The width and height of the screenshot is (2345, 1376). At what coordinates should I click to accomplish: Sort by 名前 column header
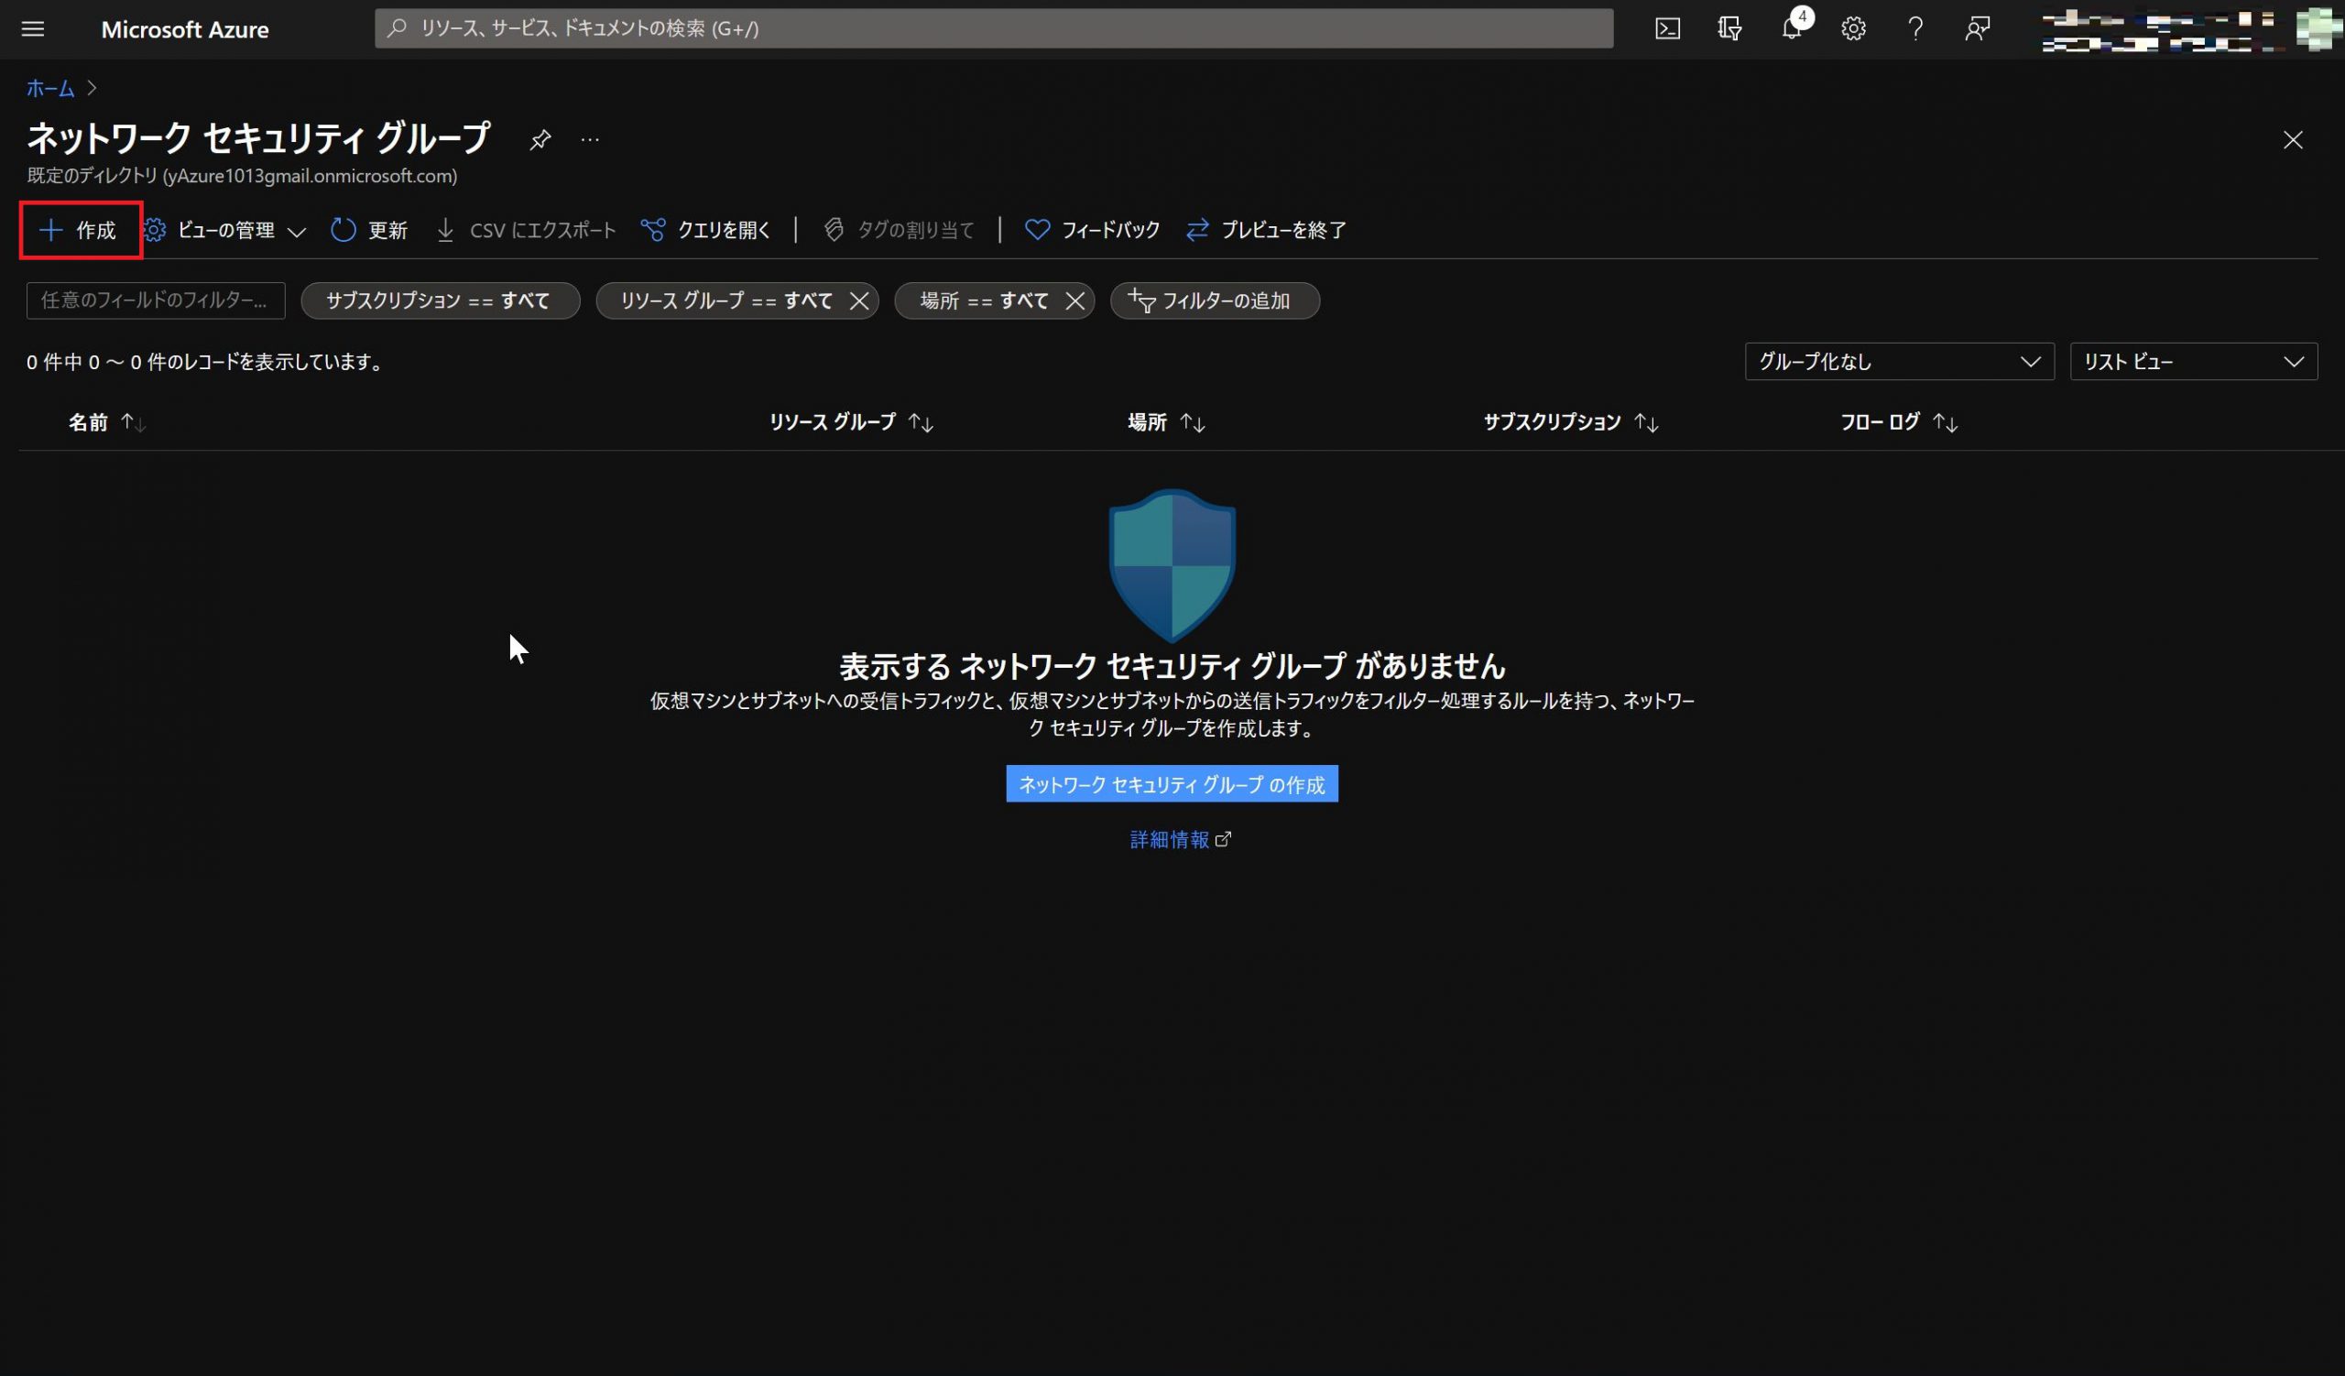[89, 422]
